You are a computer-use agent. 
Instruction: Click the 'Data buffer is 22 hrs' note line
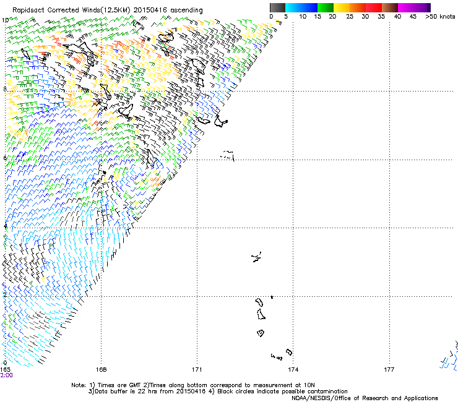click(218, 391)
